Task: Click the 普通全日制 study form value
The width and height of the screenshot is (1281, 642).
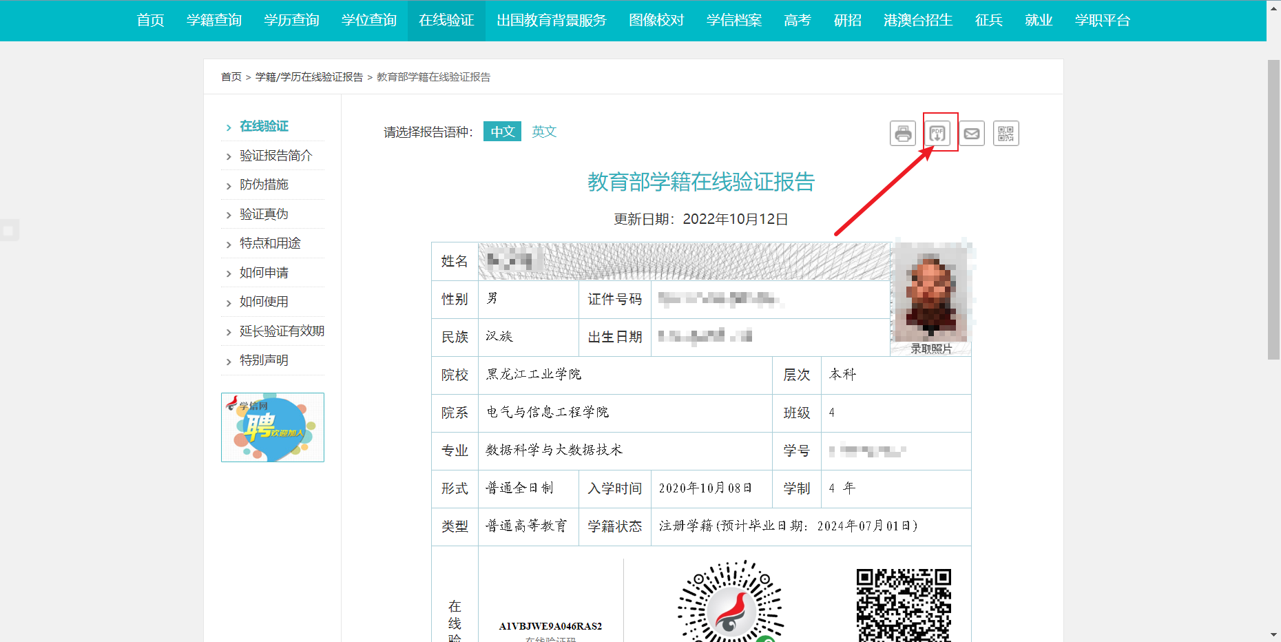Action: [520, 488]
